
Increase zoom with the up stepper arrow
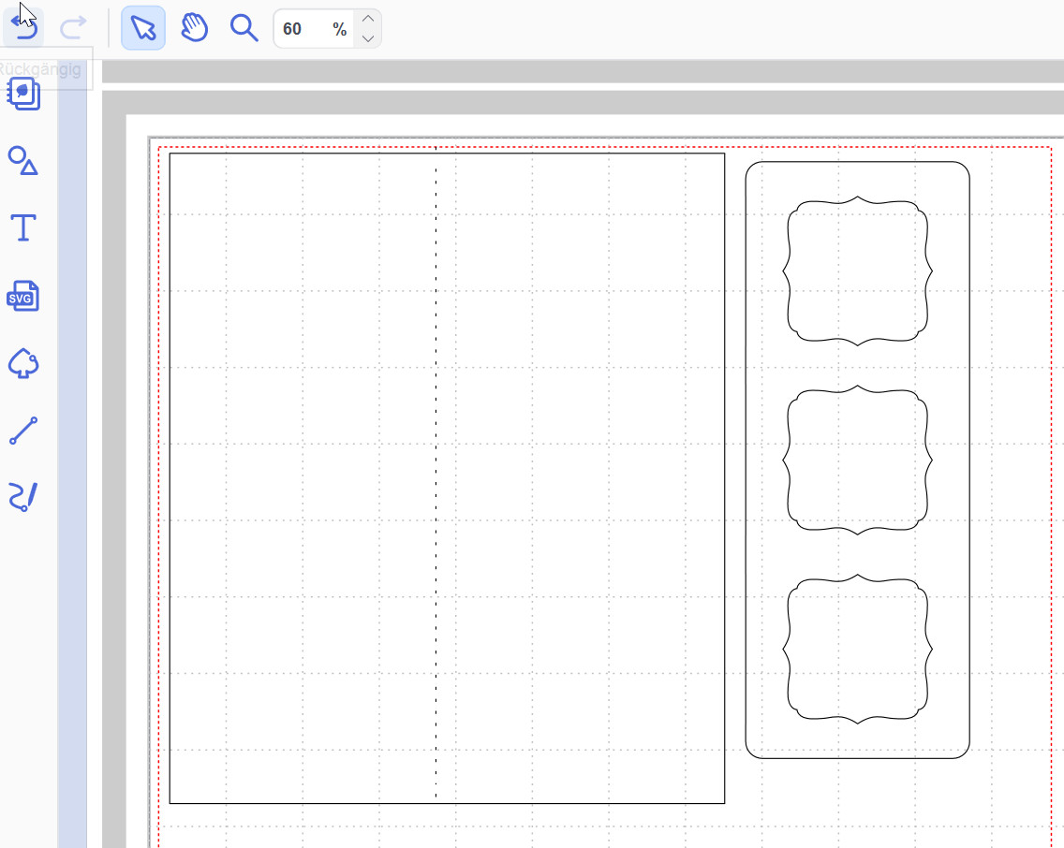point(368,19)
